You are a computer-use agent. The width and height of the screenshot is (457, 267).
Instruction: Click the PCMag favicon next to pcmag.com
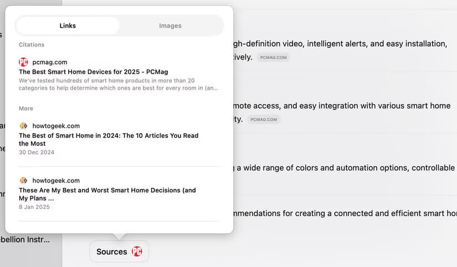[23, 62]
